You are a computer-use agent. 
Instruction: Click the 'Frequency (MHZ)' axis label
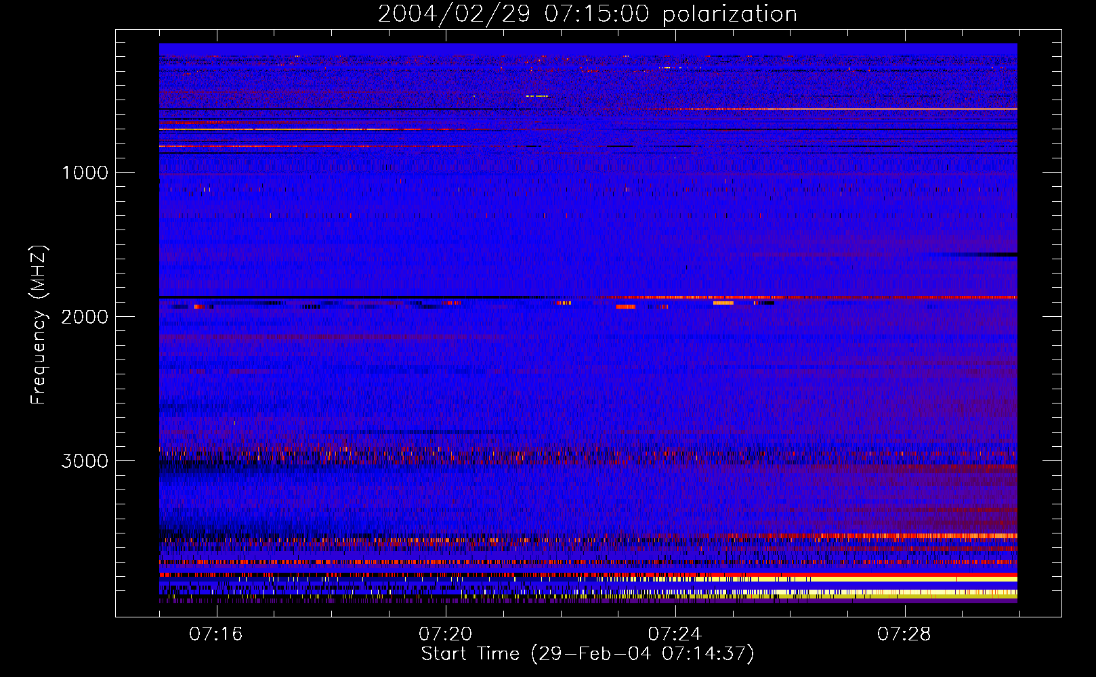coord(39,325)
